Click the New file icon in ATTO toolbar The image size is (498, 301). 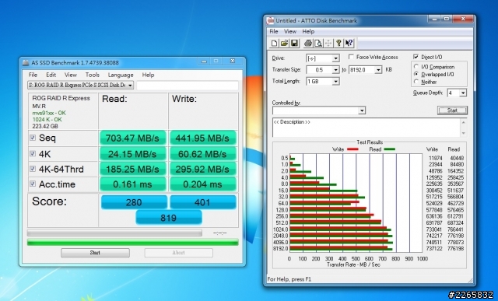(274, 44)
